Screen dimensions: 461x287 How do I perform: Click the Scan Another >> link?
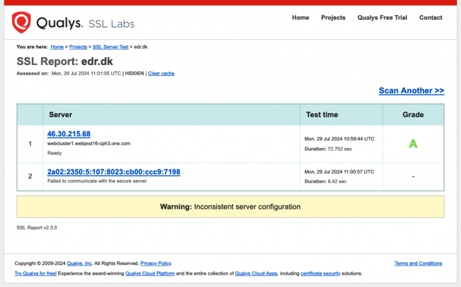point(411,90)
